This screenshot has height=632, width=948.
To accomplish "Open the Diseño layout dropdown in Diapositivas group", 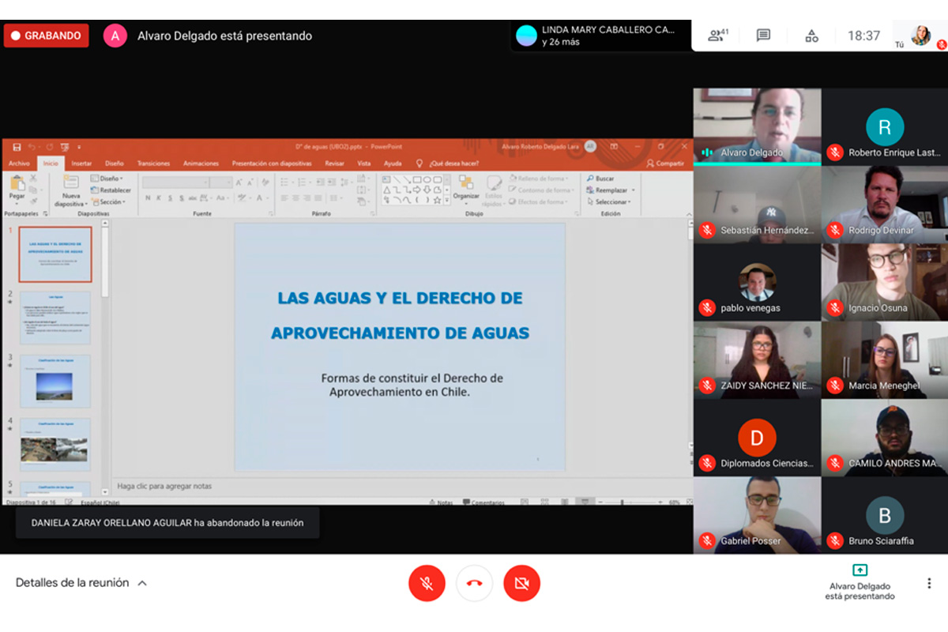I will pyautogui.click(x=107, y=179).
